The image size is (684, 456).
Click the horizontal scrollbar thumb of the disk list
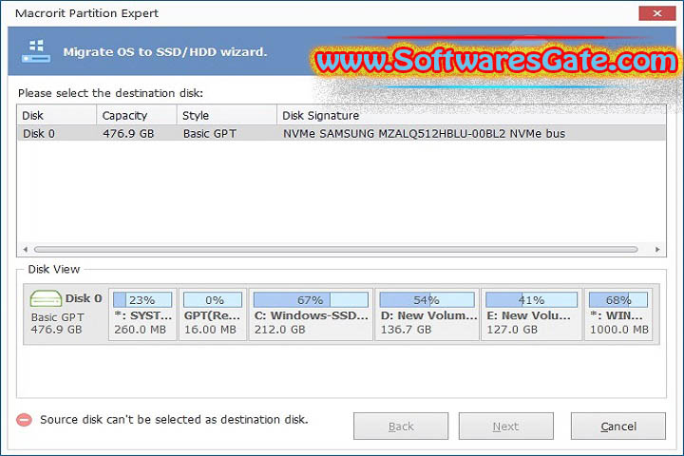(336, 250)
